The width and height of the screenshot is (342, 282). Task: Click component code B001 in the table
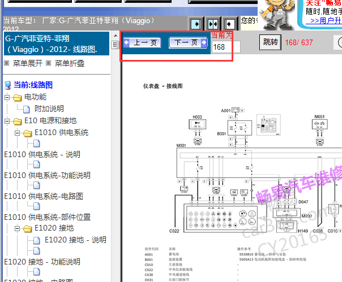(149, 259)
